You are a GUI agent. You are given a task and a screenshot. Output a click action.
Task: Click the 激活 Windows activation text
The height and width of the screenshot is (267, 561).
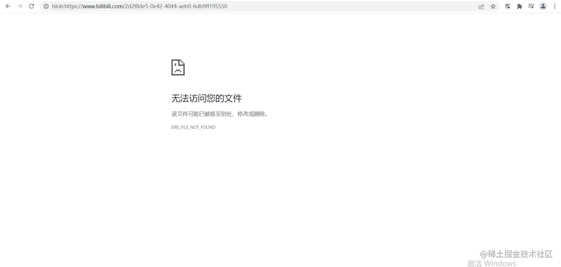pyautogui.click(x=491, y=263)
